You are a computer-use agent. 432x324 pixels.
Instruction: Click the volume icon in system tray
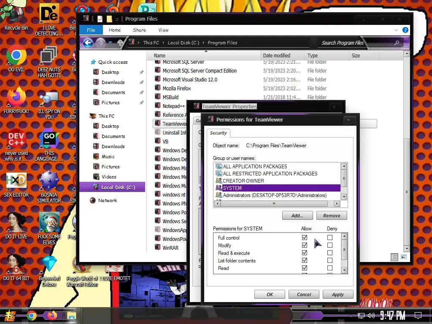click(371, 316)
